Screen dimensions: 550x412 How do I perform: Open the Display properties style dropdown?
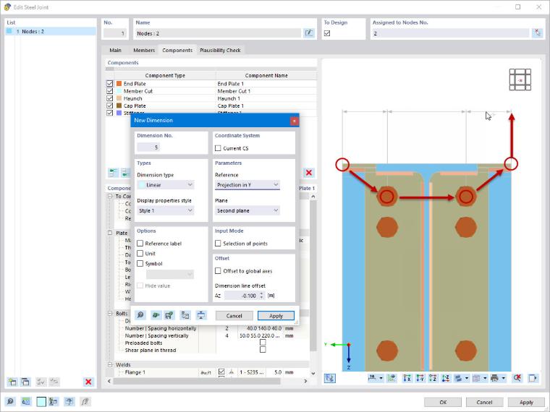click(x=166, y=210)
